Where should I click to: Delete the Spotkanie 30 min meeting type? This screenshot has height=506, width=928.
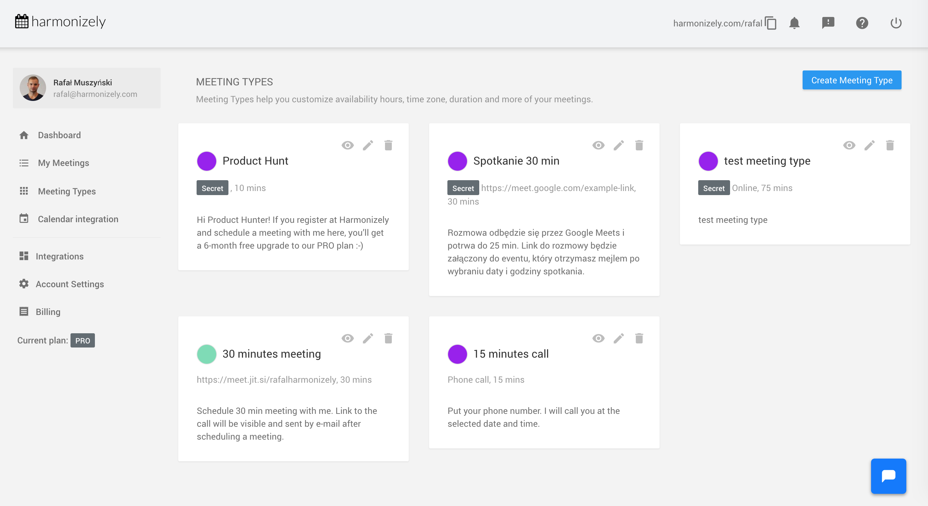click(639, 145)
